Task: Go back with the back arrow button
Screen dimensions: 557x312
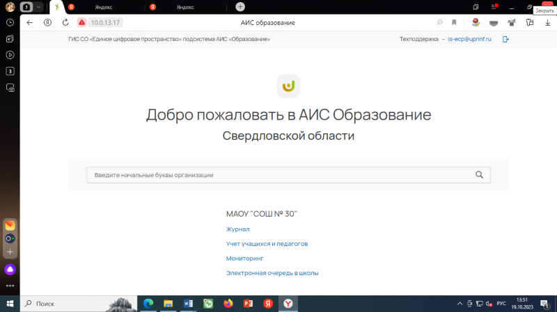Action: point(29,23)
